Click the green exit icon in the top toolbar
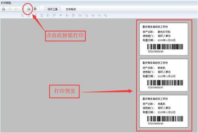The width and height of the screenshot is (198, 133). 35,9
